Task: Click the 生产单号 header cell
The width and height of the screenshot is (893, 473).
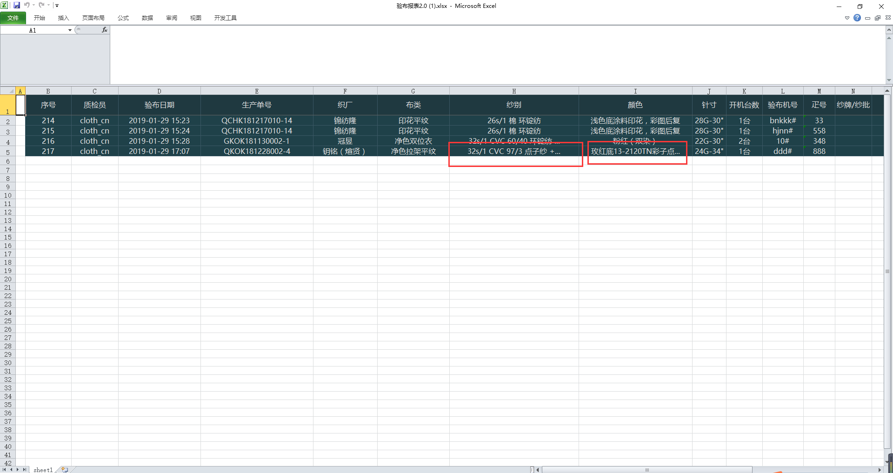Action: [x=257, y=105]
